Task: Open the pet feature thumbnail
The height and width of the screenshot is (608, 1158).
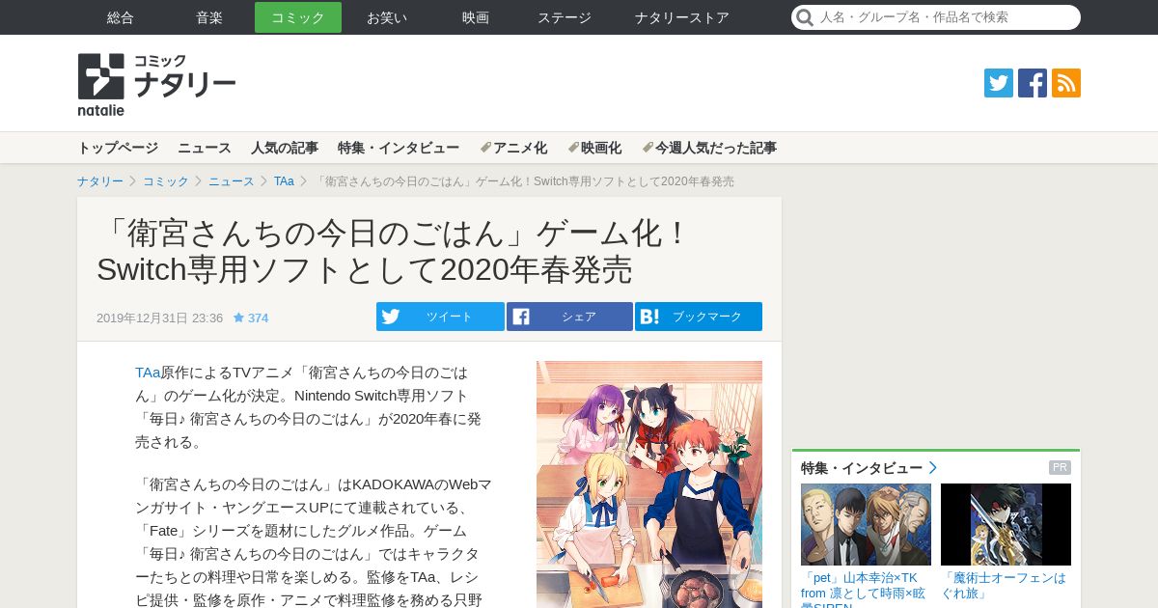Action: (x=866, y=524)
